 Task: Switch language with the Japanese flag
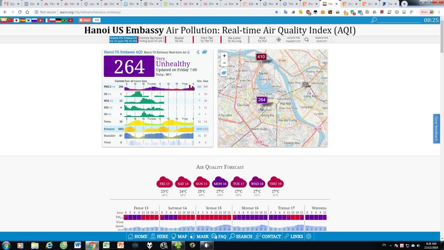pyautogui.click(x=16, y=20)
